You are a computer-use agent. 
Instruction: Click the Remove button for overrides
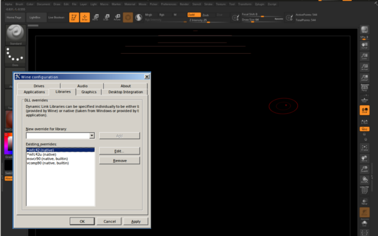point(119,160)
